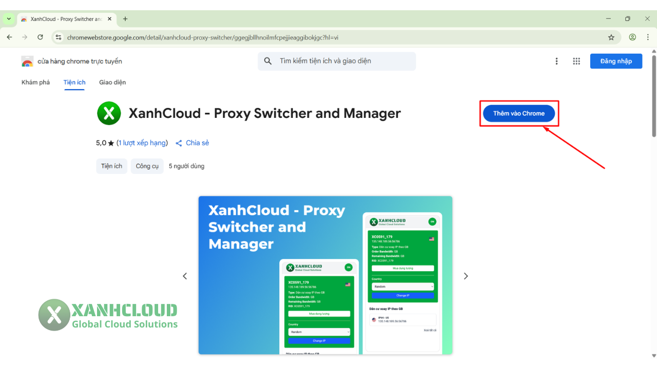Bookmark this page with star icon

pos(611,37)
